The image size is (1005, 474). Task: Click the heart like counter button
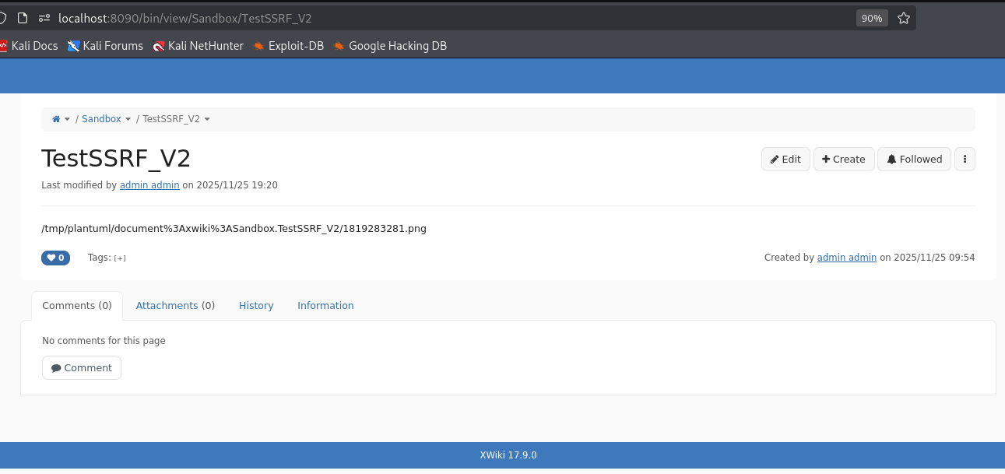[x=55, y=258]
